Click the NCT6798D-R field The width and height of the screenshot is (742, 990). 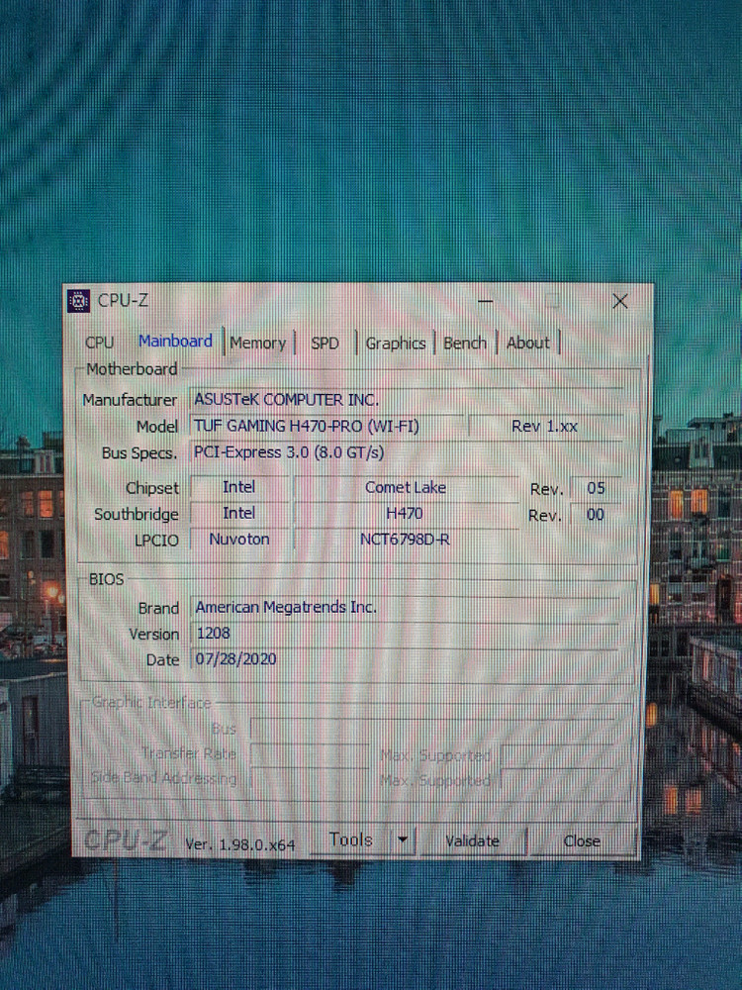pyautogui.click(x=405, y=540)
